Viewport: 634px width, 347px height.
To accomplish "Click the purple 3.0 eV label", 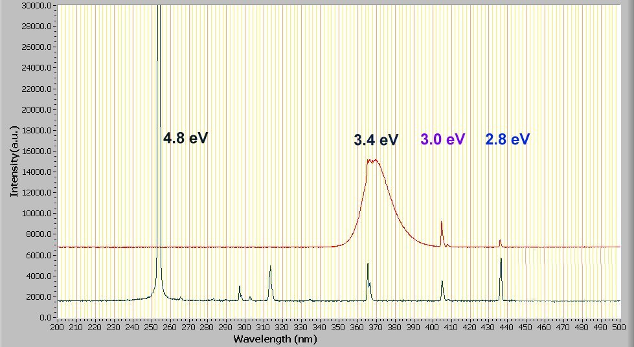I will [442, 139].
